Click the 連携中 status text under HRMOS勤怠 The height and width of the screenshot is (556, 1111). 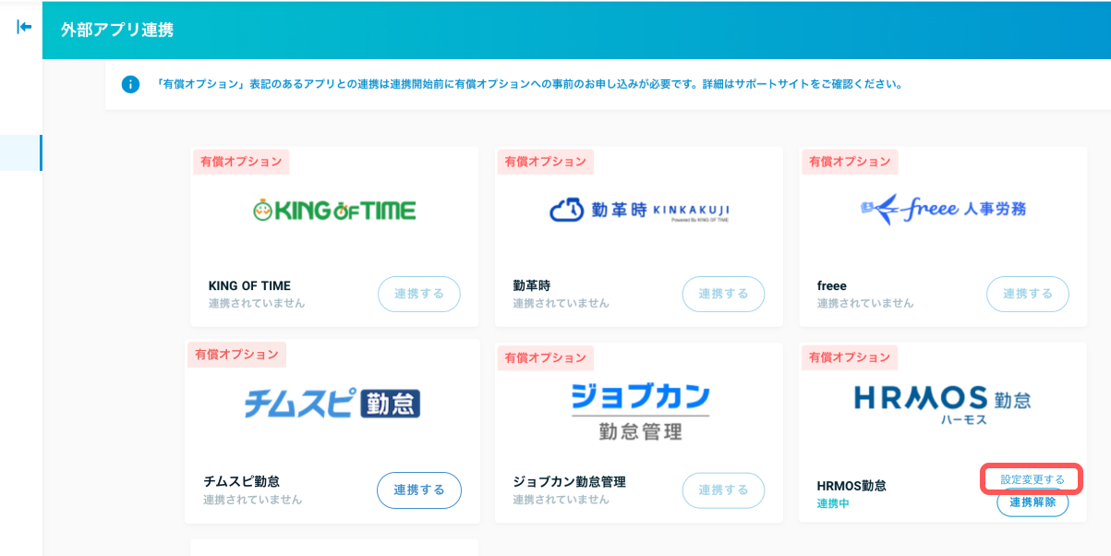point(833,503)
